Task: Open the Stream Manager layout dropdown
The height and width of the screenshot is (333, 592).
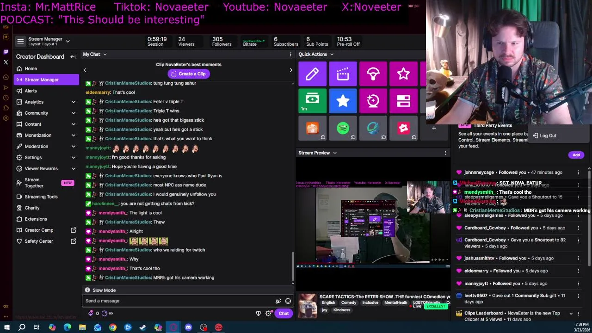Action: click(68, 42)
